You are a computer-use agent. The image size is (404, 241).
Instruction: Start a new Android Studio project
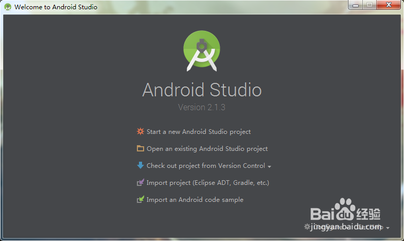tap(199, 132)
